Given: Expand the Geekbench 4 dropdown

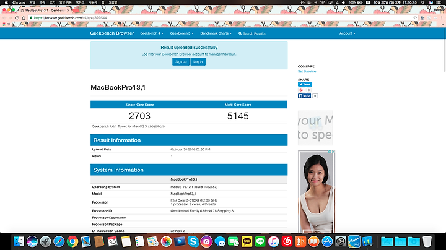Looking at the screenshot, I should [x=152, y=33].
